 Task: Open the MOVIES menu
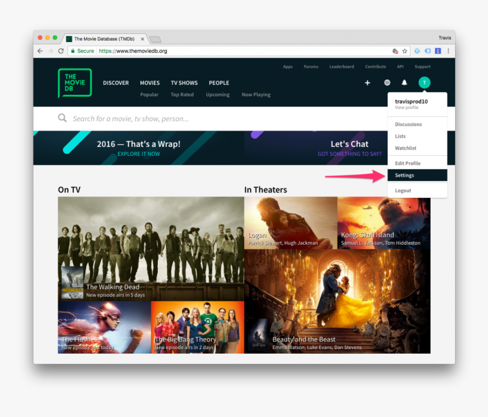pyautogui.click(x=150, y=83)
